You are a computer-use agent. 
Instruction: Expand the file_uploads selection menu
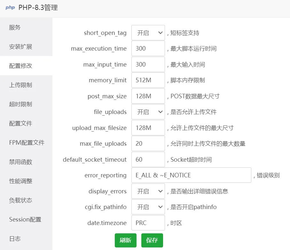[x=148, y=112]
